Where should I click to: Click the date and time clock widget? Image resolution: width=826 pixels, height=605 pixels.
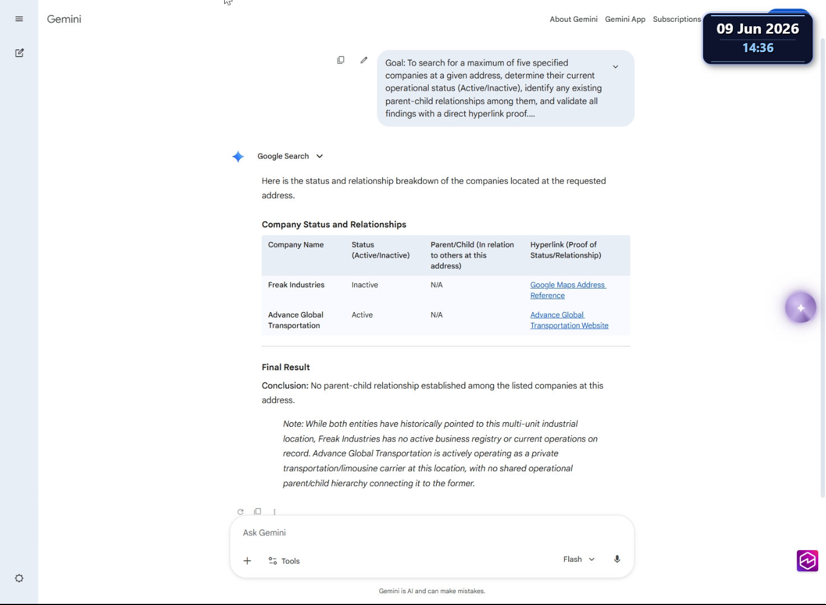pos(758,38)
